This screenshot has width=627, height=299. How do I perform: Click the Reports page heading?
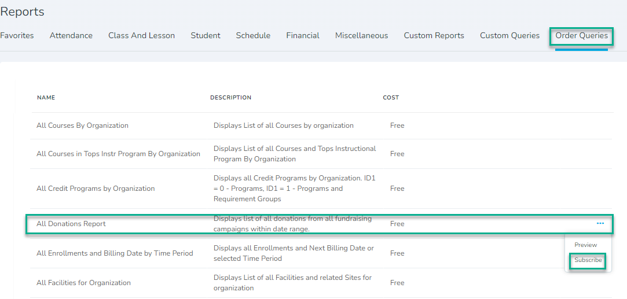tap(23, 12)
